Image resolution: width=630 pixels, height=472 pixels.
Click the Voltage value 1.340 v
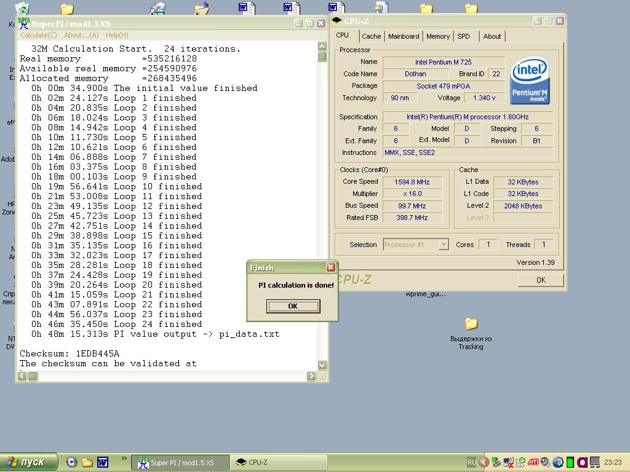point(484,98)
